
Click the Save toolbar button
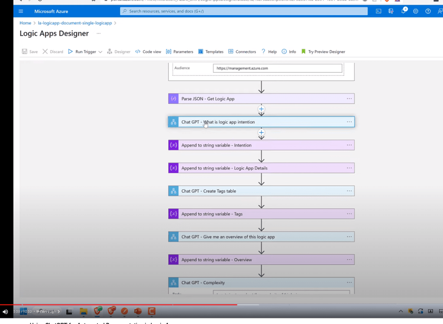[30, 52]
